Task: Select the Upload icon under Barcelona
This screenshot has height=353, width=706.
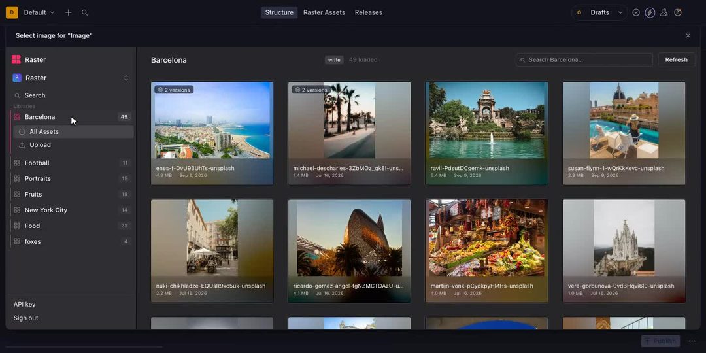Action: tap(22, 145)
